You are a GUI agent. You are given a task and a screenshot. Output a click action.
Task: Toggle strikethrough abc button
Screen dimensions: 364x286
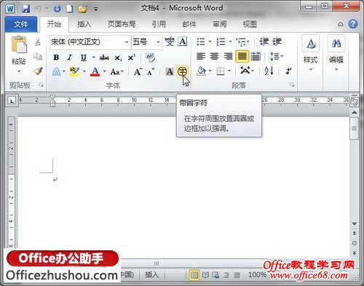coord(104,57)
